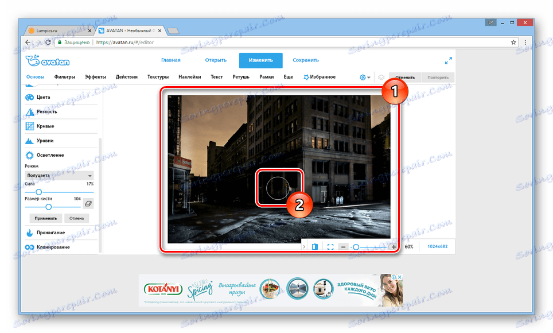Open the ad info icon

point(394,277)
